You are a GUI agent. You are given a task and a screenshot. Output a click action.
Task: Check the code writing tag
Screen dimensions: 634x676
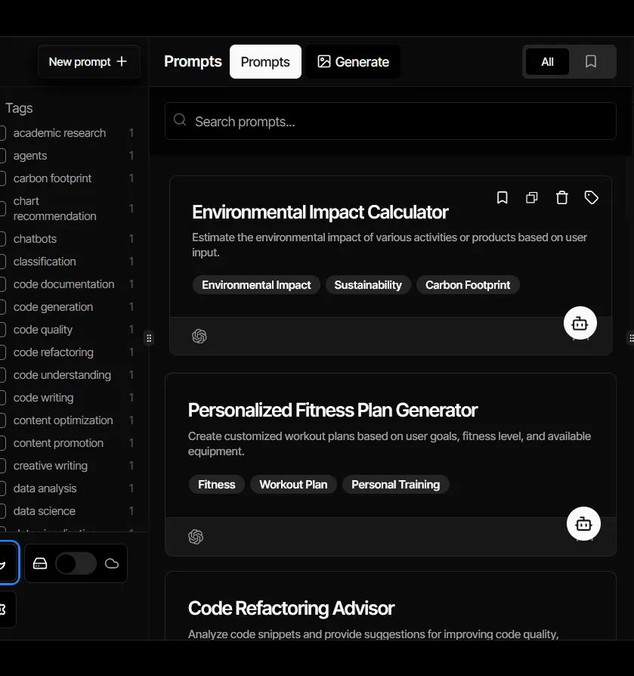[x=2, y=398]
